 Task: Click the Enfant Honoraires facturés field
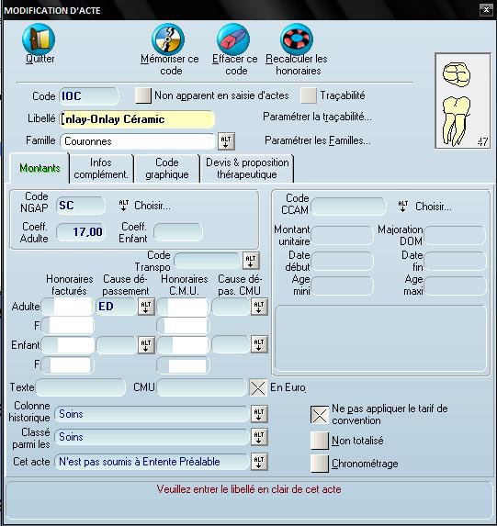[x=67, y=345]
